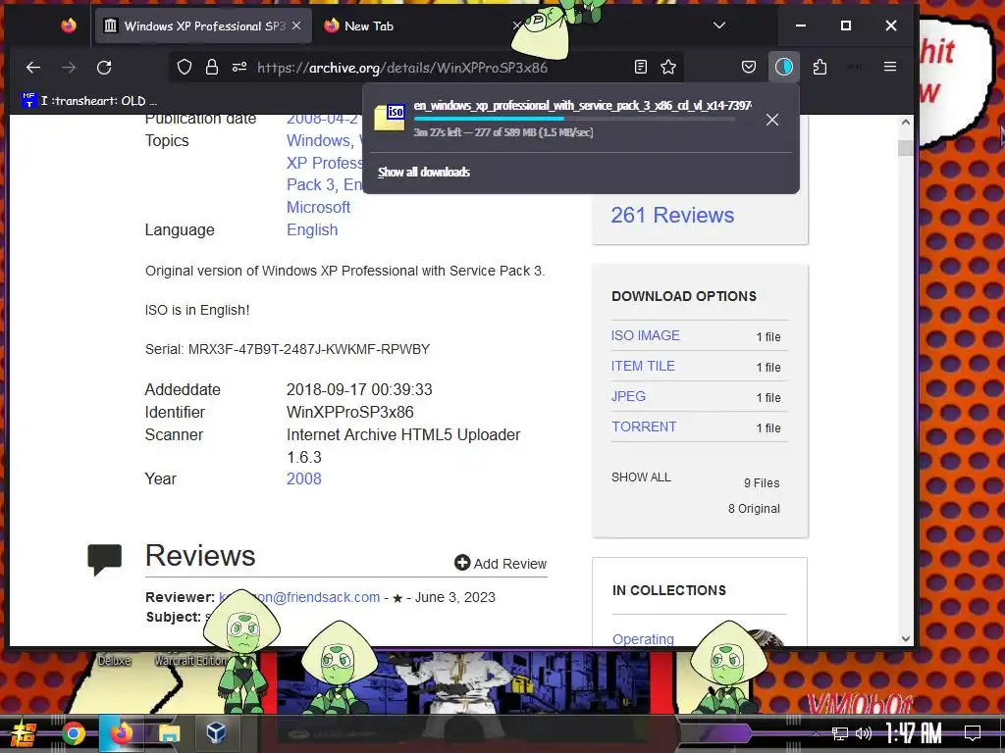Click the archive.org URL address field

click(x=402, y=68)
